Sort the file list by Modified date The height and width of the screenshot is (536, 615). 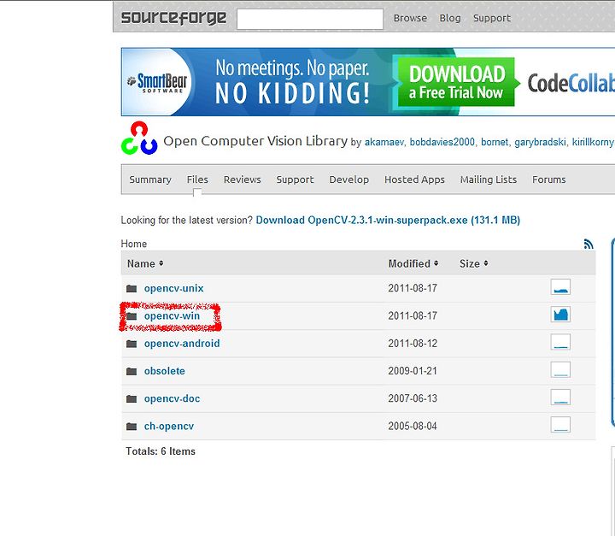coord(413,263)
